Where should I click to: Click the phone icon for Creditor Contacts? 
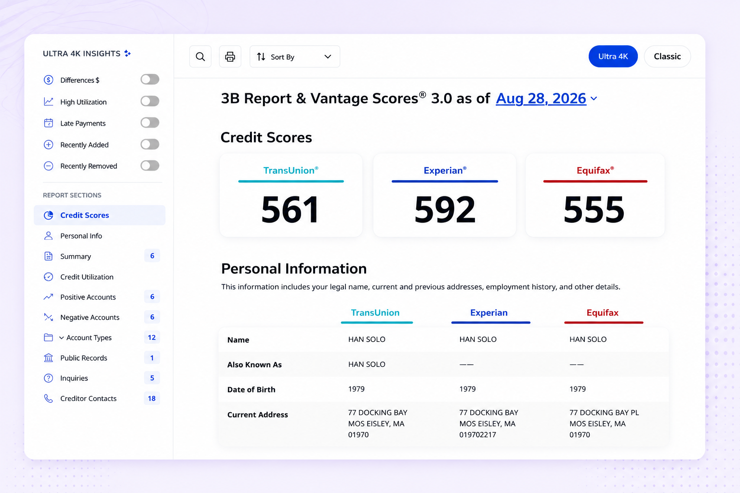point(49,398)
